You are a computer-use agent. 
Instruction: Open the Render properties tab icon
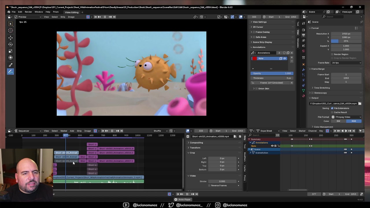(x=304, y=30)
